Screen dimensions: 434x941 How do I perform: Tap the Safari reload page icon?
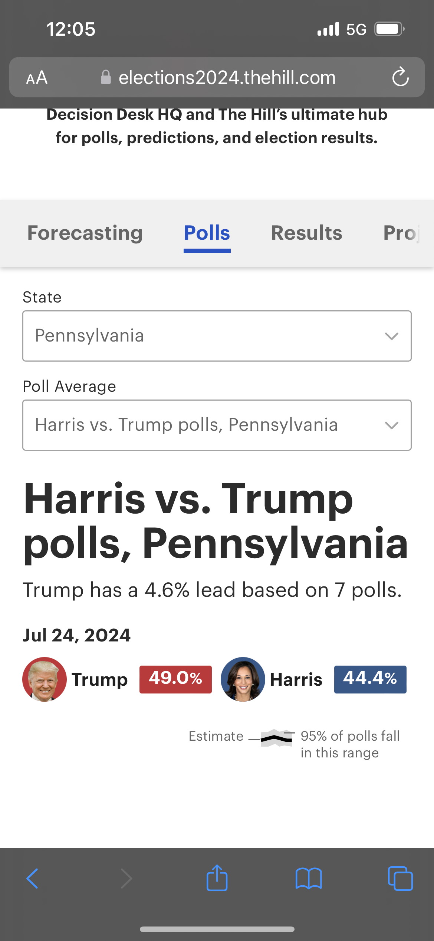tap(400, 77)
